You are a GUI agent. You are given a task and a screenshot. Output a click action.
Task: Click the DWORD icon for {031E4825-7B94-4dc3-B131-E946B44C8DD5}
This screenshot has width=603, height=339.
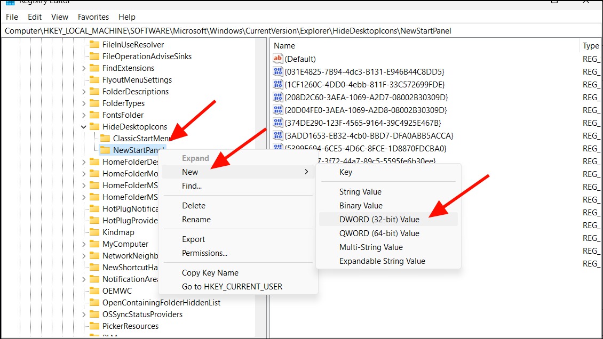(x=277, y=71)
